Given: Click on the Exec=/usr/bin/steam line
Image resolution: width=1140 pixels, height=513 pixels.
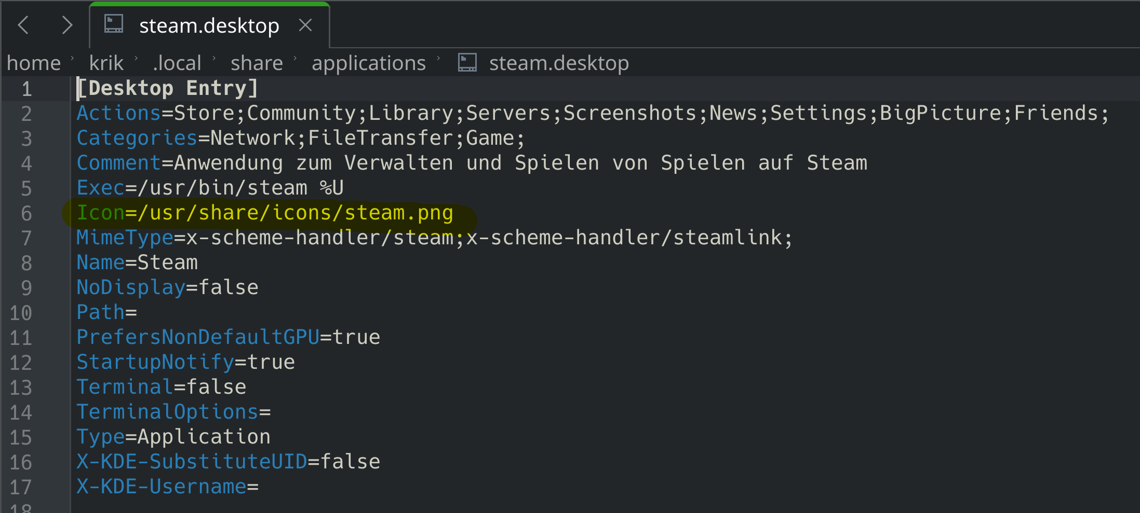Looking at the screenshot, I should 210,188.
